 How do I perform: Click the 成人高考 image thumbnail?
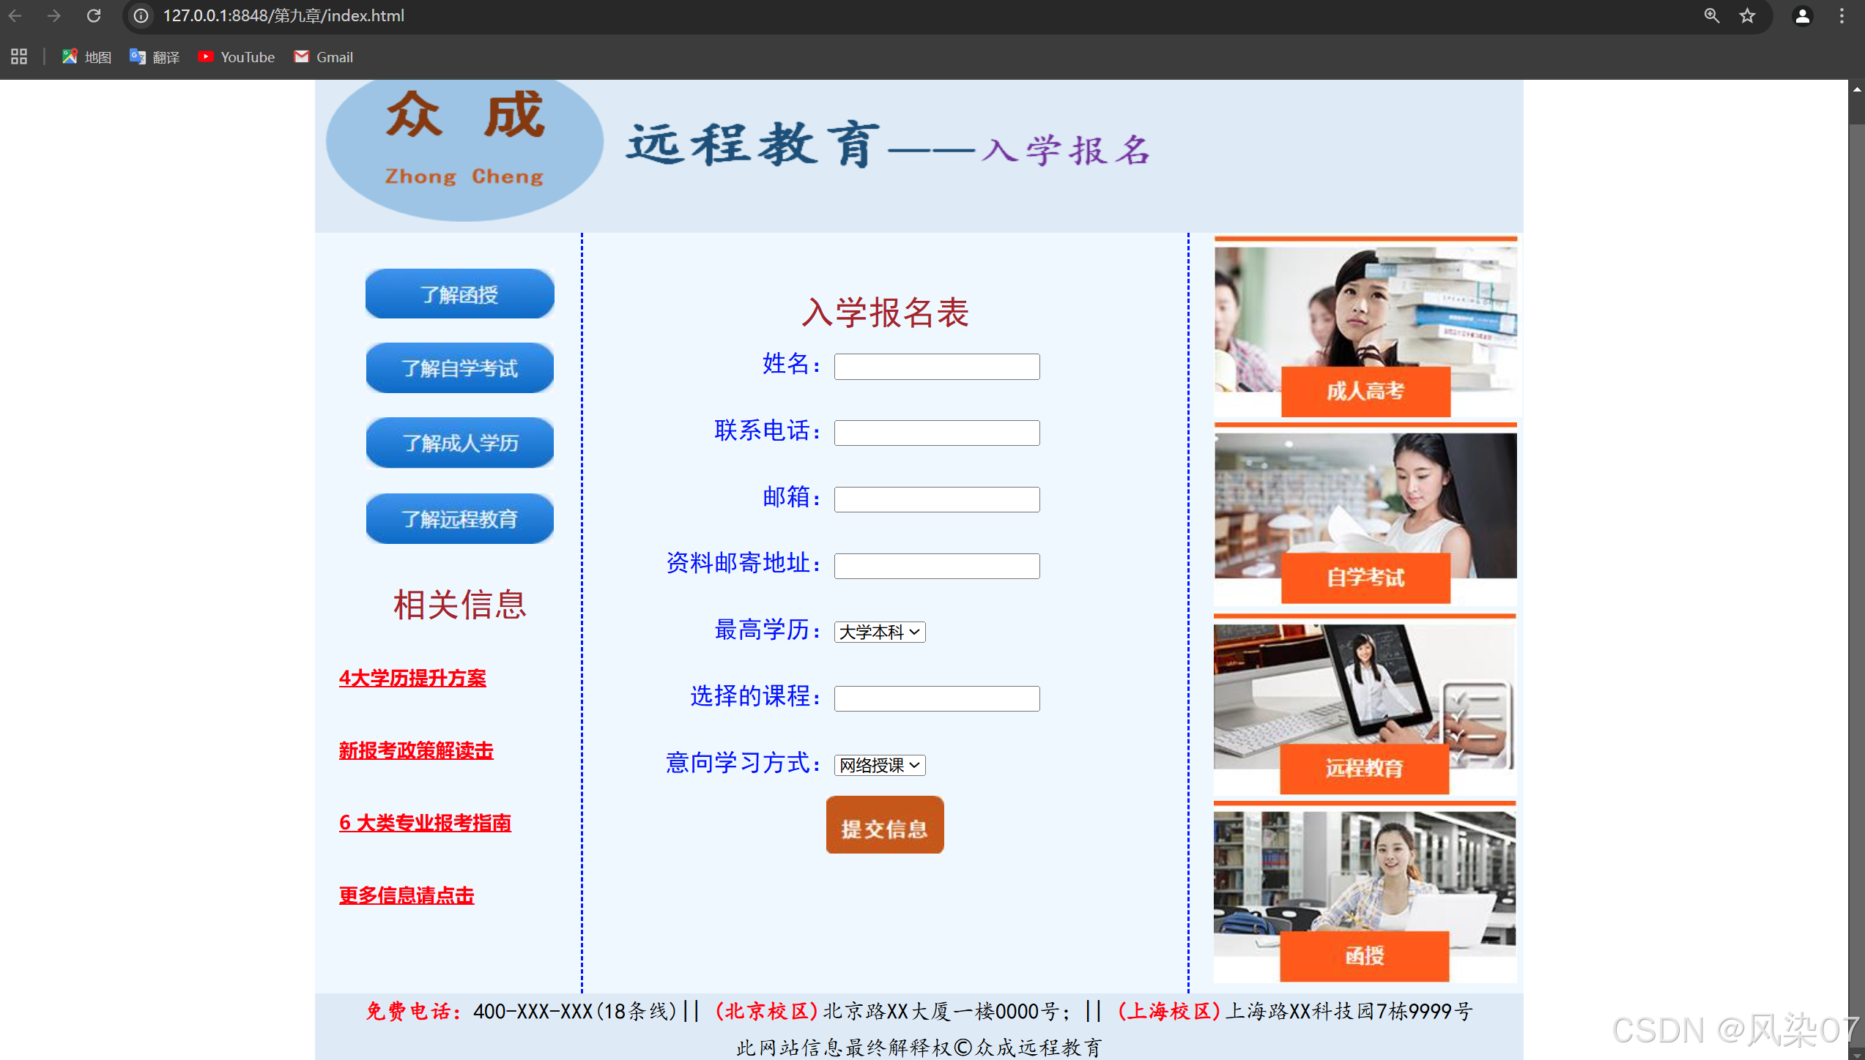click(1365, 327)
